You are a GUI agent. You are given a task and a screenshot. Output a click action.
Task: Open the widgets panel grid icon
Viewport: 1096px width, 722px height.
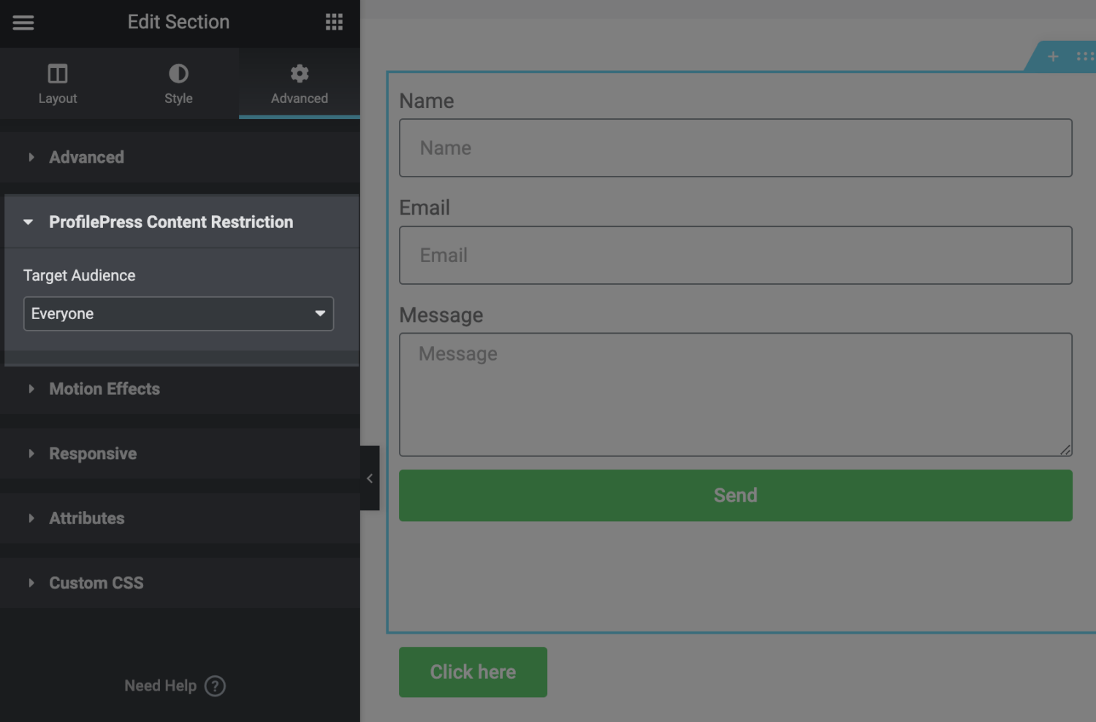[x=334, y=22]
